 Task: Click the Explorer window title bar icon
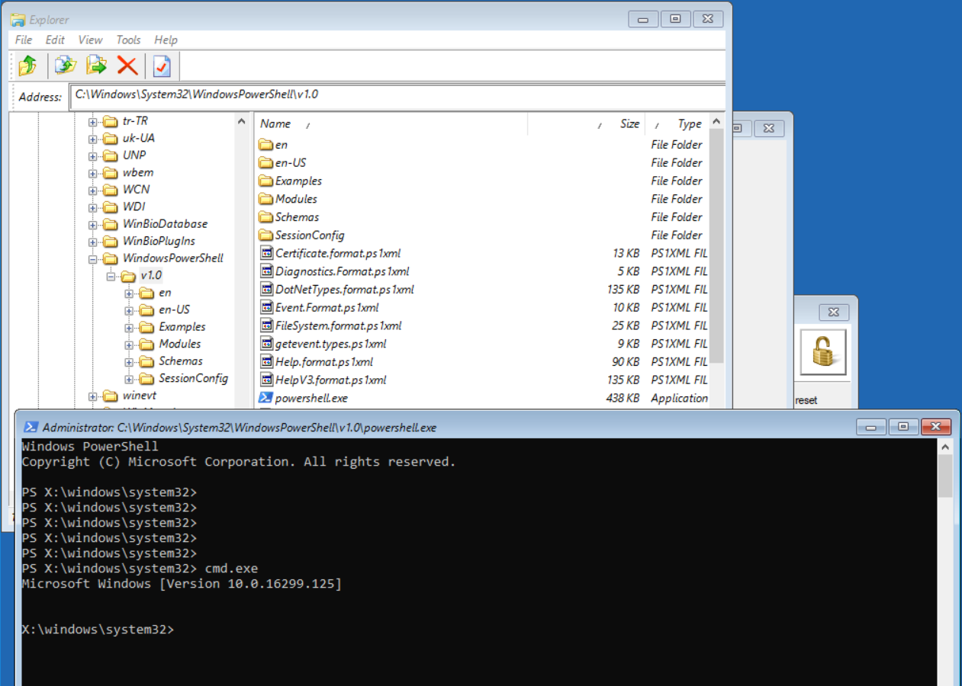coord(18,20)
